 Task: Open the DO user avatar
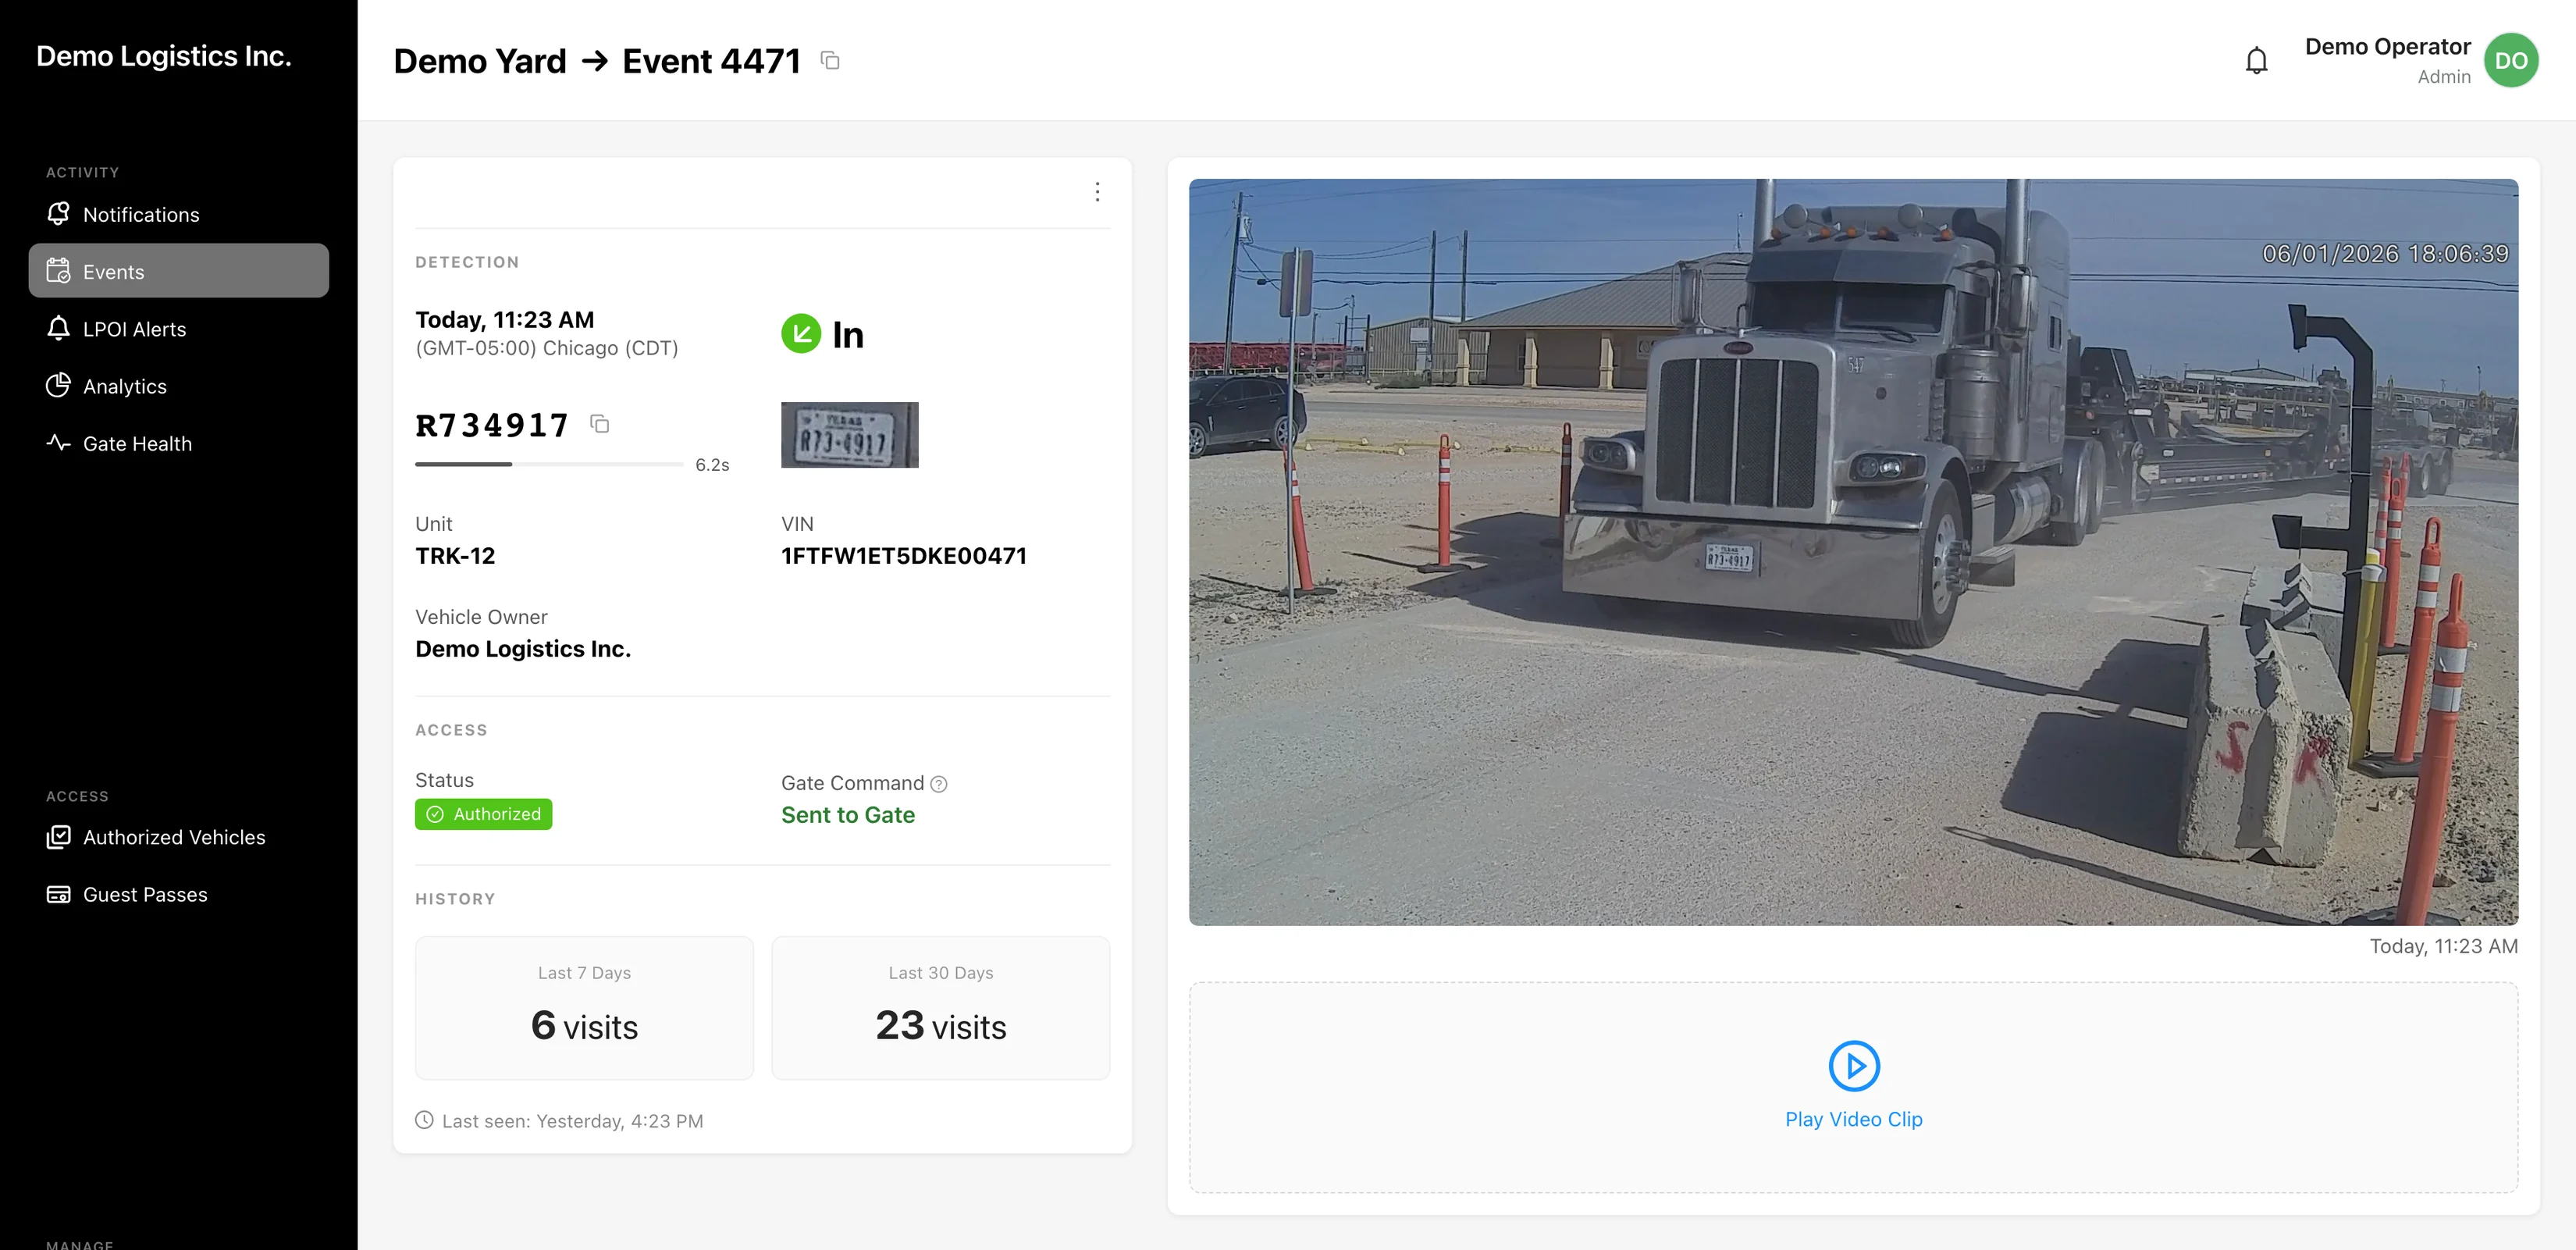click(x=2510, y=61)
